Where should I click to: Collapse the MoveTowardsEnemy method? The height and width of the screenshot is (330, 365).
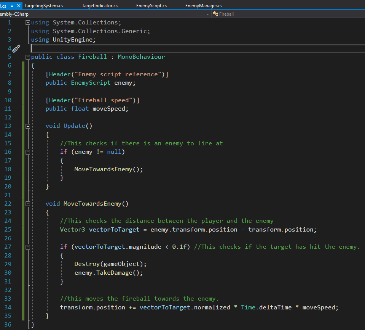point(28,204)
